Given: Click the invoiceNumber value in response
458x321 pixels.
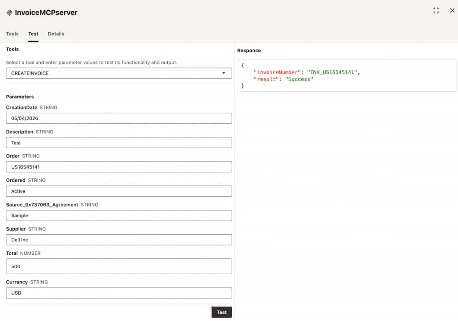Looking at the screenshot, I should tap(332, 72).
